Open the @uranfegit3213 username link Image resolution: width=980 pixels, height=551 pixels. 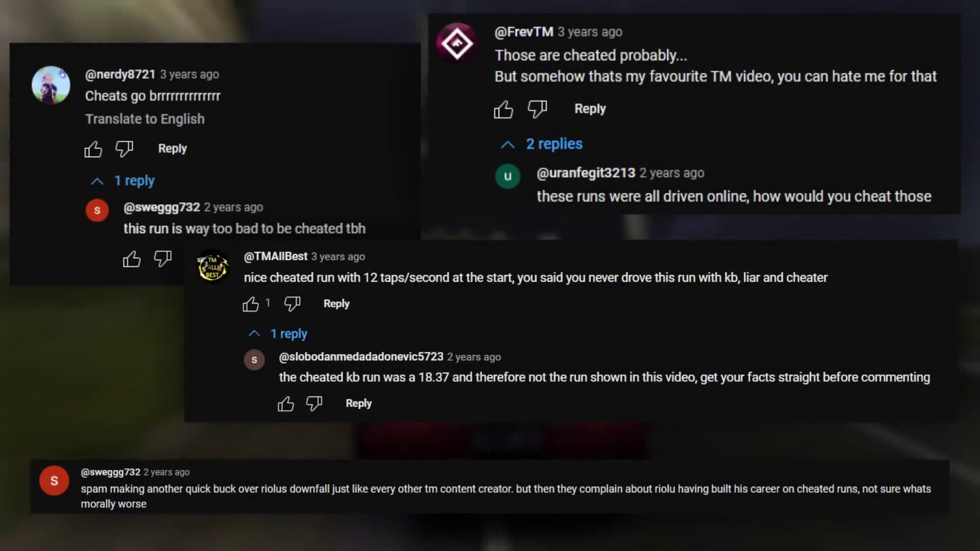coord(586,173)
